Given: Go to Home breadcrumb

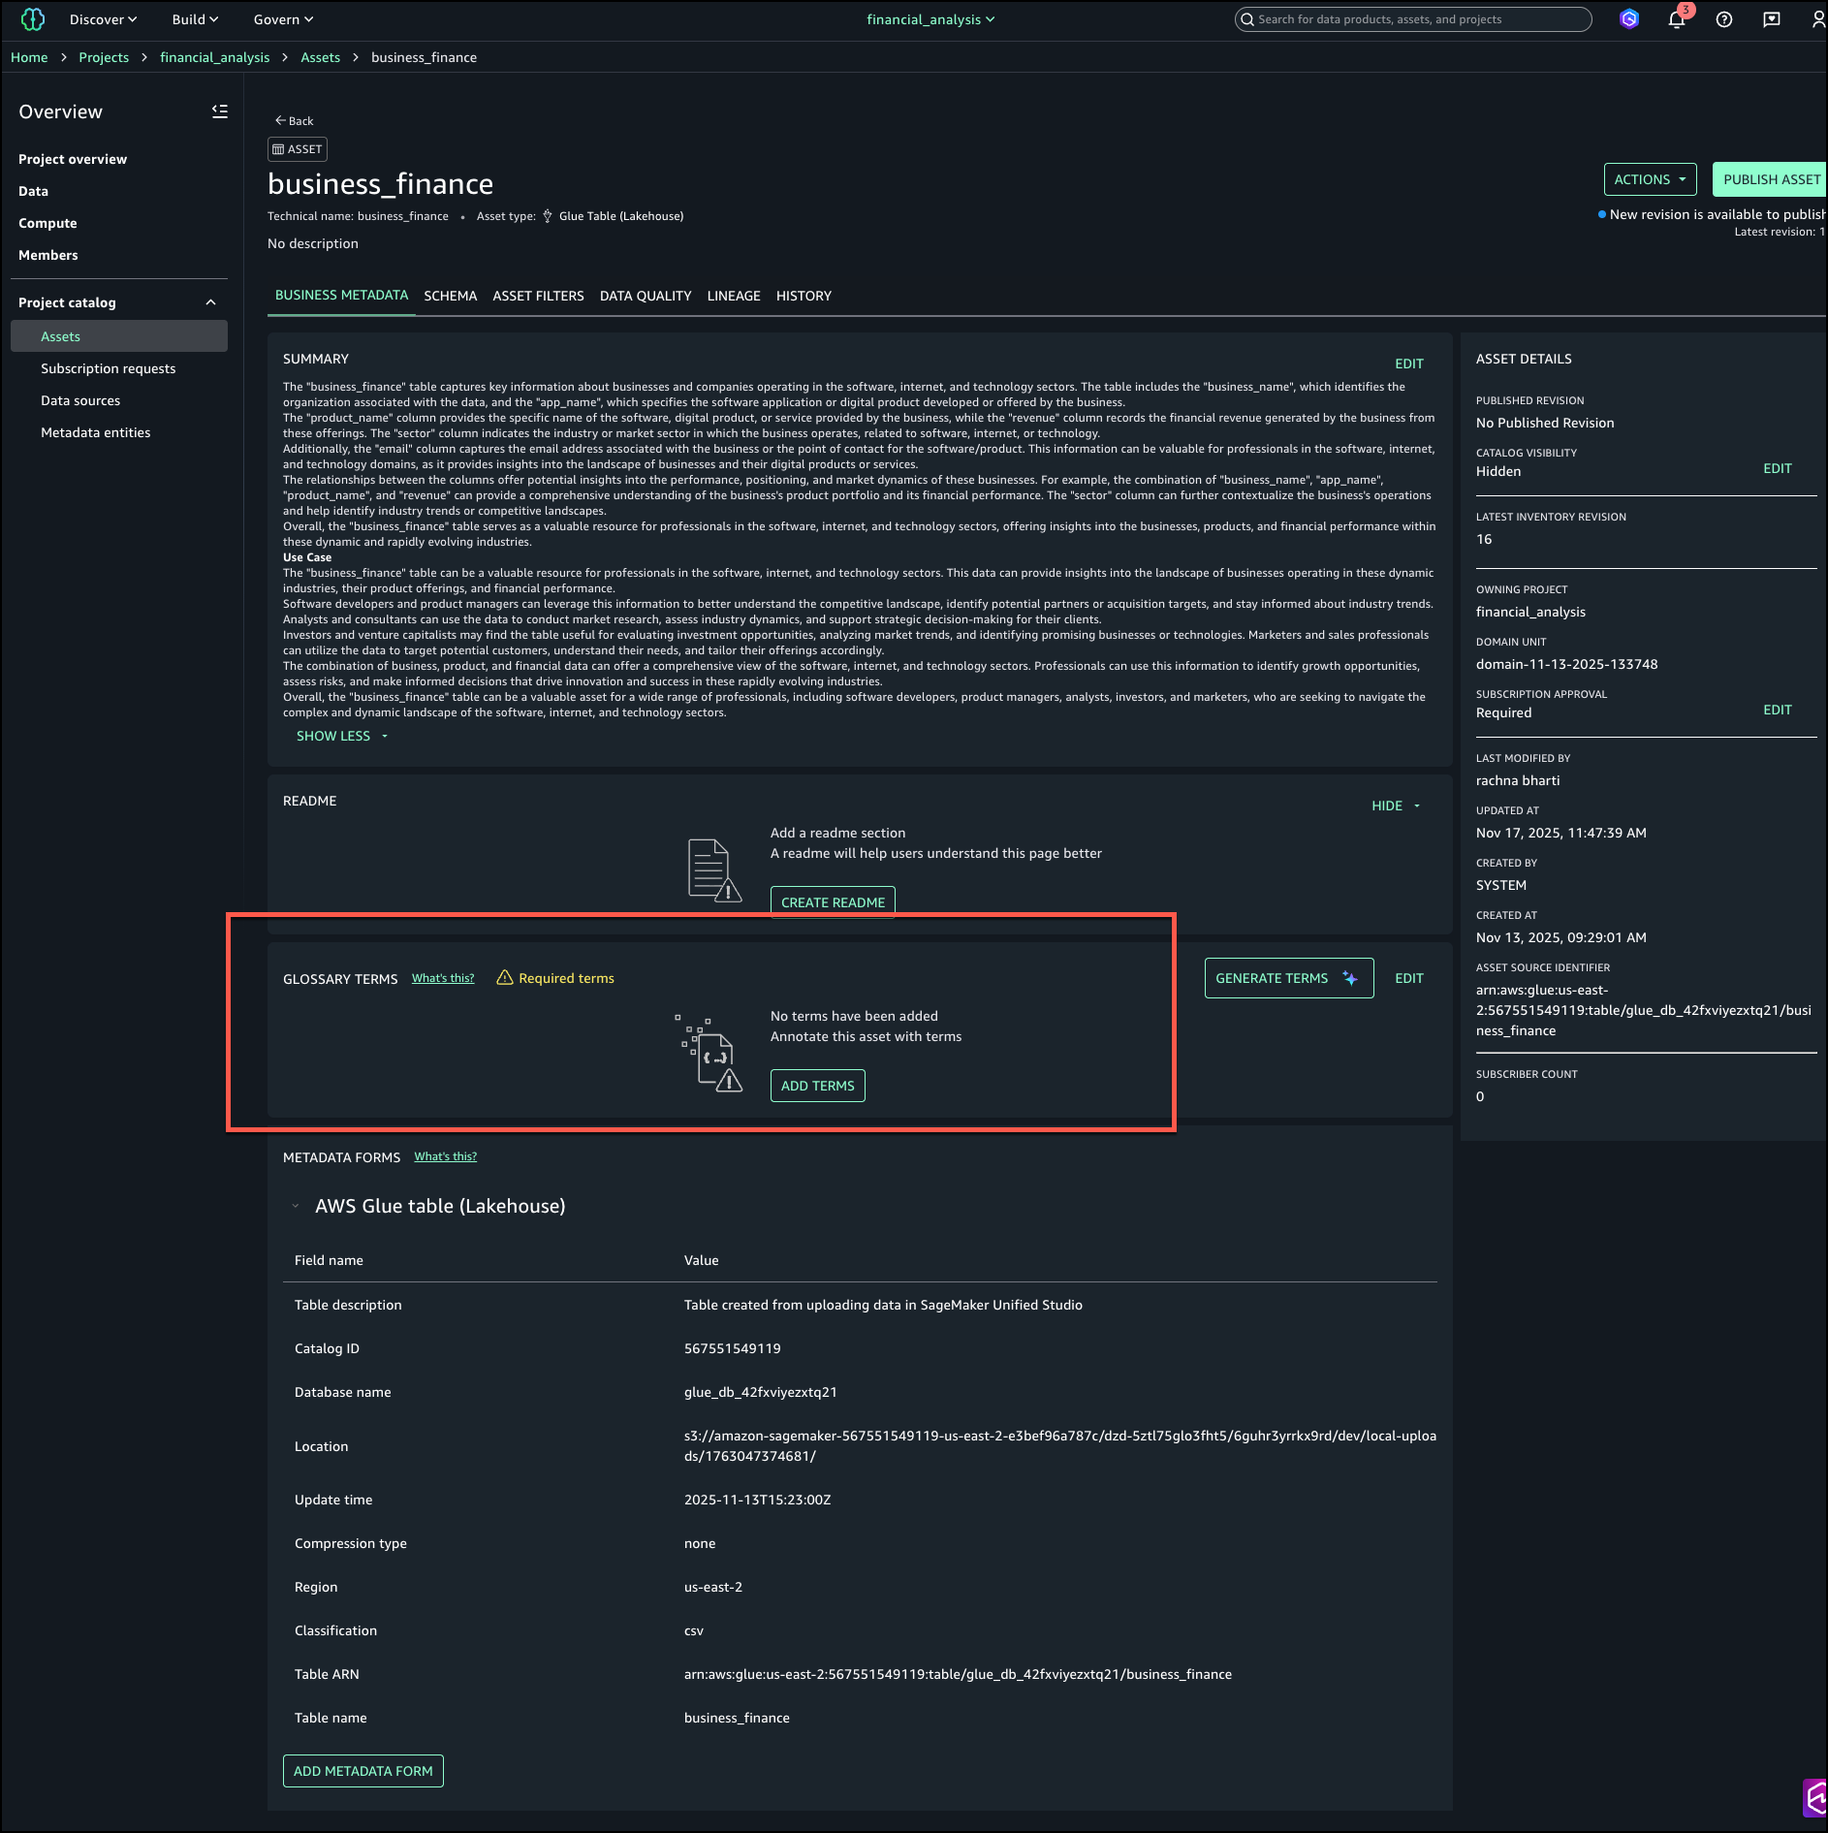Looking at the screenshot, I should coord(29,57).
